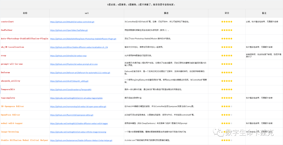
Task: Click the Auto-Photoshop-StableDiffusion-Plugin name cell
Action: point(25,38)
